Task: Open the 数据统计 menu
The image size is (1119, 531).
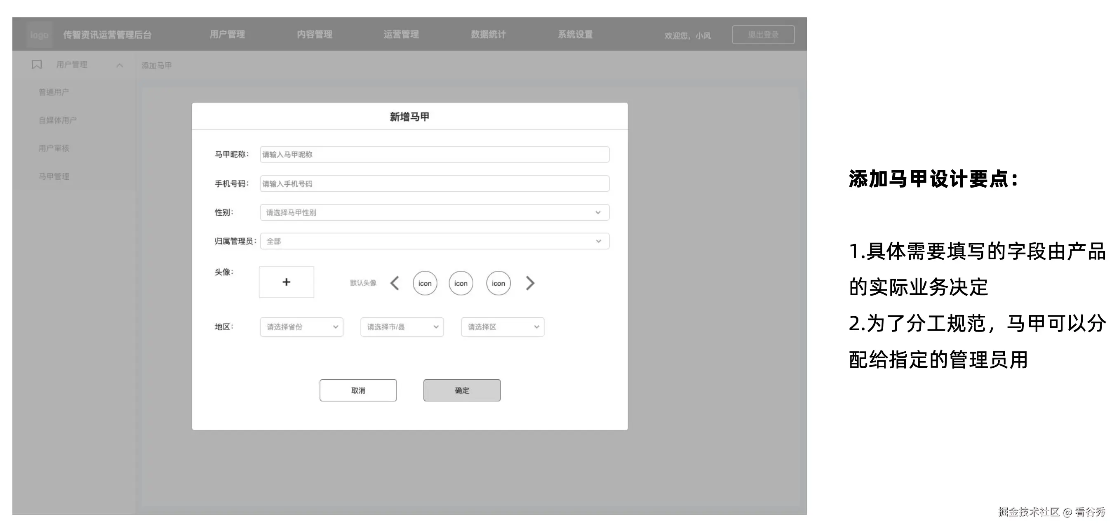Action: tap(488, 34)
